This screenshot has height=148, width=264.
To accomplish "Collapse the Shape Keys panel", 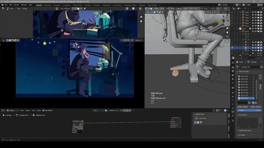I will [x=238, y=115].
